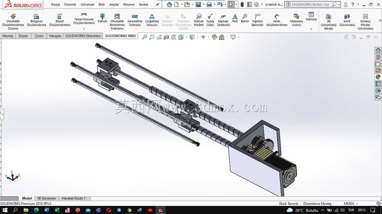Image resolution: width=382 pixels, height=214 pixels.
Task: Select the Akıllı ölçülendirme tool
Action: [277, 20]
